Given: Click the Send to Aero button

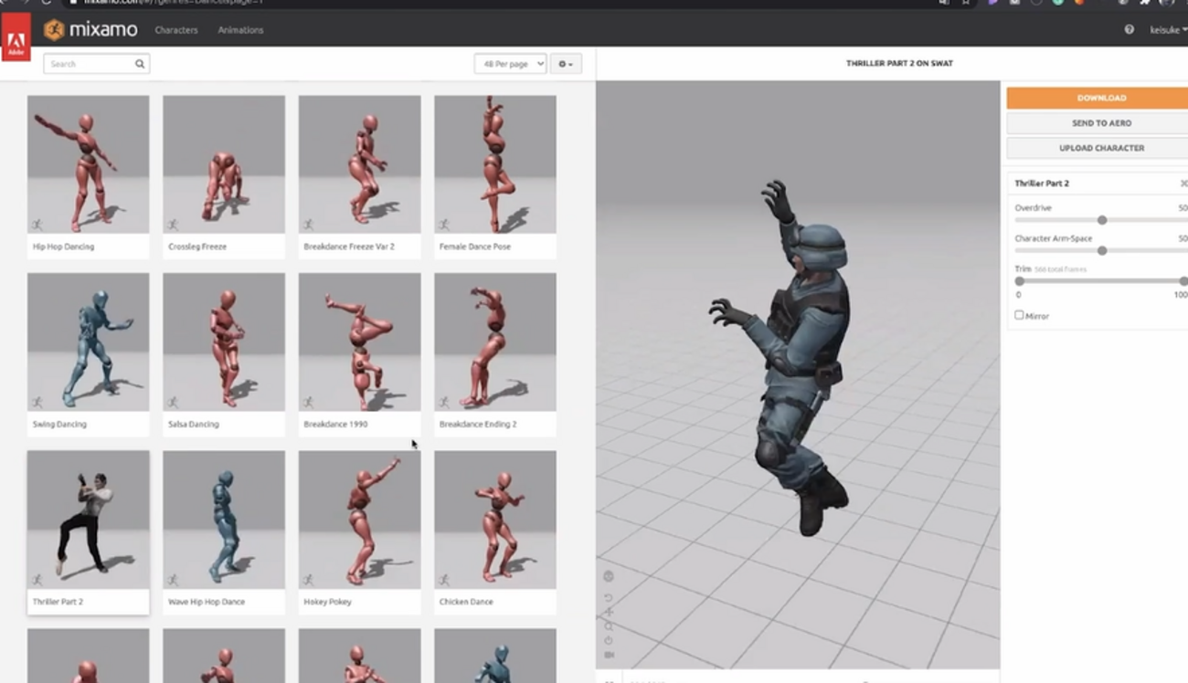Looking at the screenshot, I should click(1100, 122).
